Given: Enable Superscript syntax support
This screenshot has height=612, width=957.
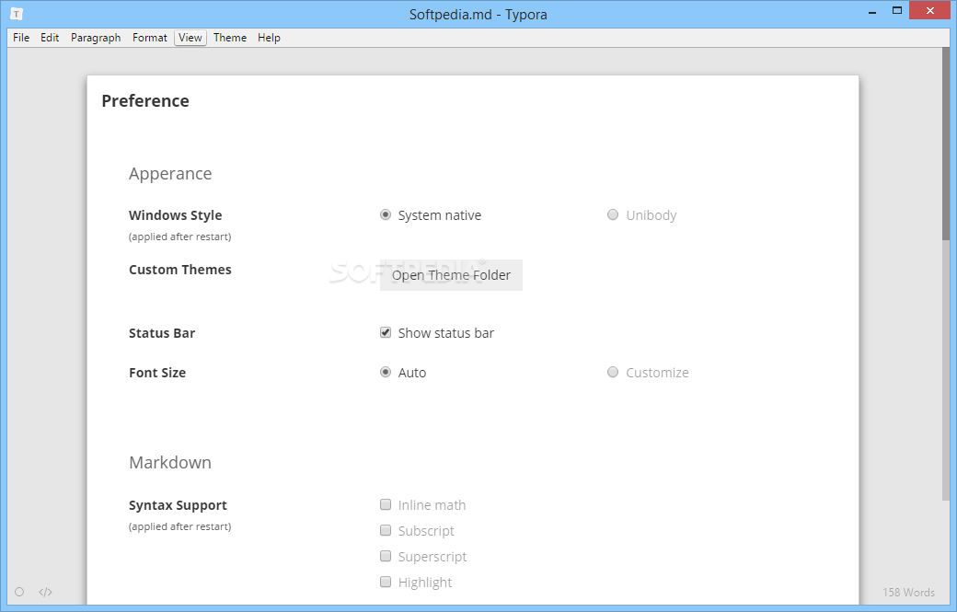Looking at the screenshot, I should point(386,556).
